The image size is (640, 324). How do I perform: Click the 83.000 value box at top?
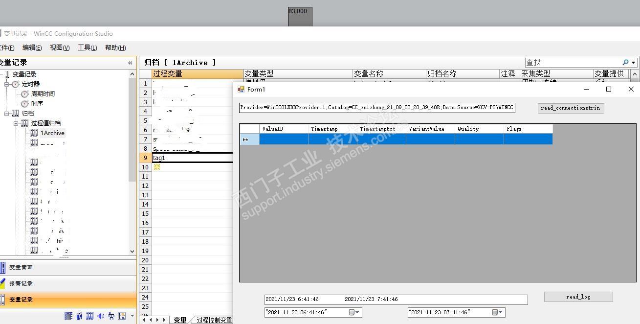(x=300, y=17)
